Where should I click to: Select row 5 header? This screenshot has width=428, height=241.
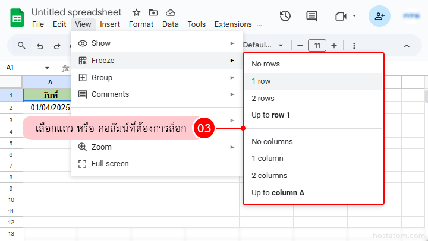11,144
